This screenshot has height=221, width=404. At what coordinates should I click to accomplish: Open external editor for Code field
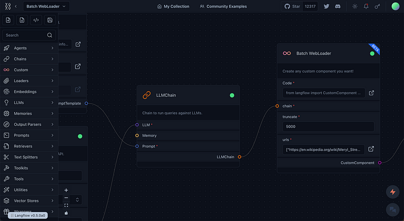coord(371,93)
